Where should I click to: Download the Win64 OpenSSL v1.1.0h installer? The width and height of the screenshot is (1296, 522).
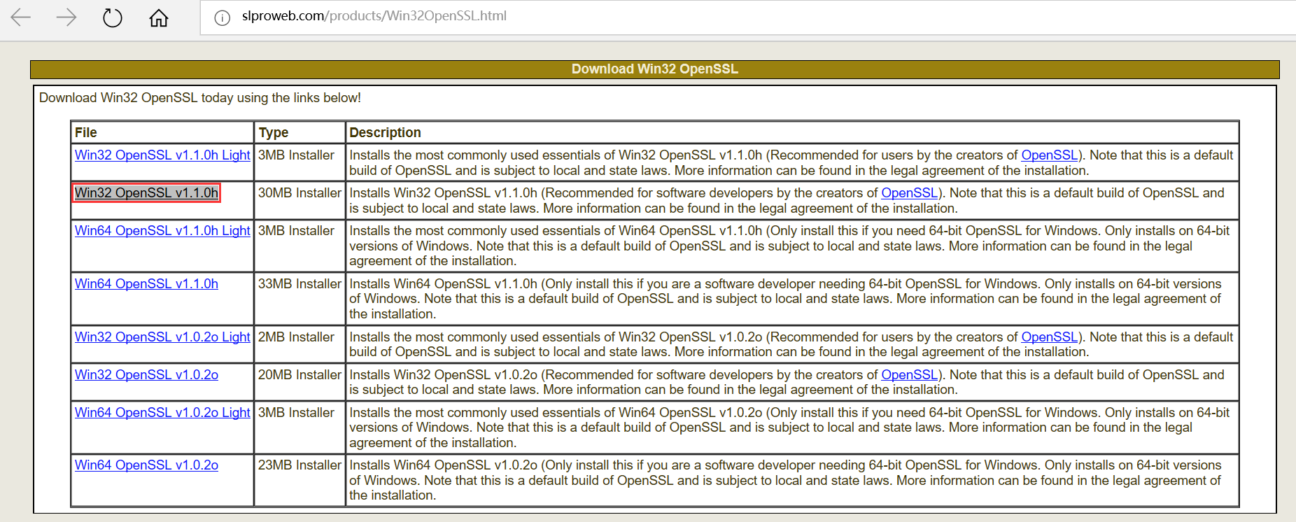point(146,283)
